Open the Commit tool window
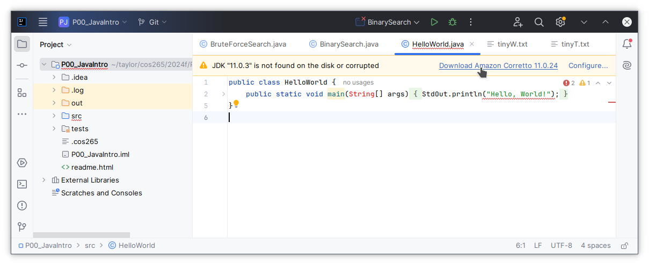The height and width of the screenshot is (265, 649). pyautogui.click(x=22, y=65)
